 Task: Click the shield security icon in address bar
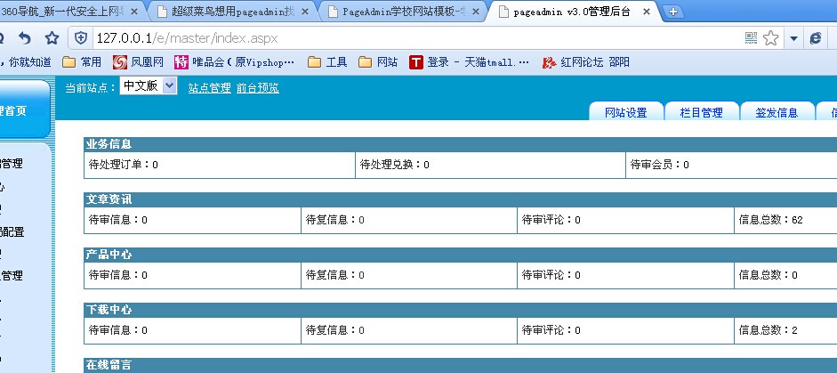tap(81, 37)
